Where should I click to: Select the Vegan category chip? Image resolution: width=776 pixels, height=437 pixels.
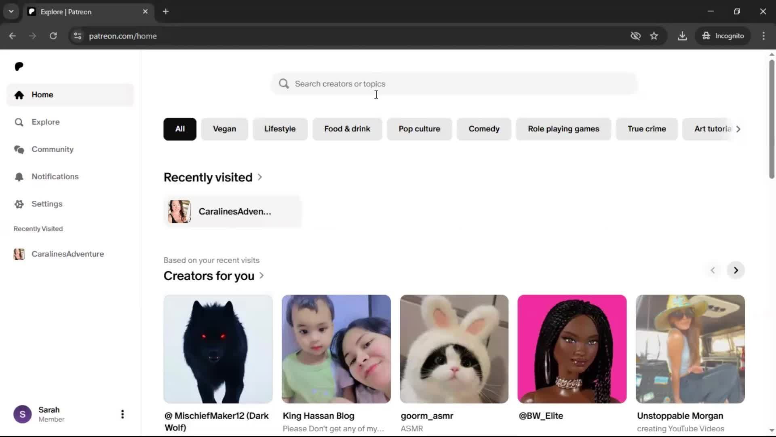[224, 129]
